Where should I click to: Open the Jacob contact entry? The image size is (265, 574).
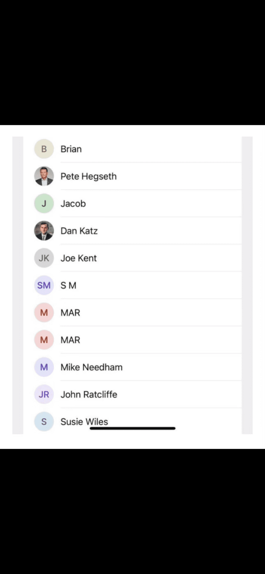coord(73,203)
